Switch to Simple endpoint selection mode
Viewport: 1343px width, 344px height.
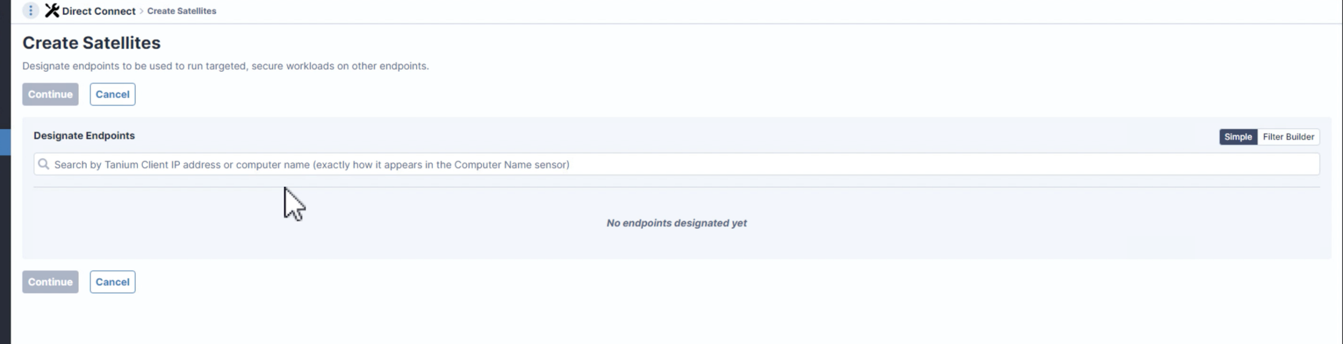1238,137
